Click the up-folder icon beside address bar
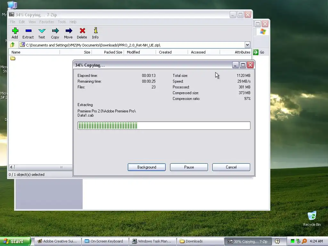Screen dimensions: 328x246 pyautogui.click(x=12, y=45)
